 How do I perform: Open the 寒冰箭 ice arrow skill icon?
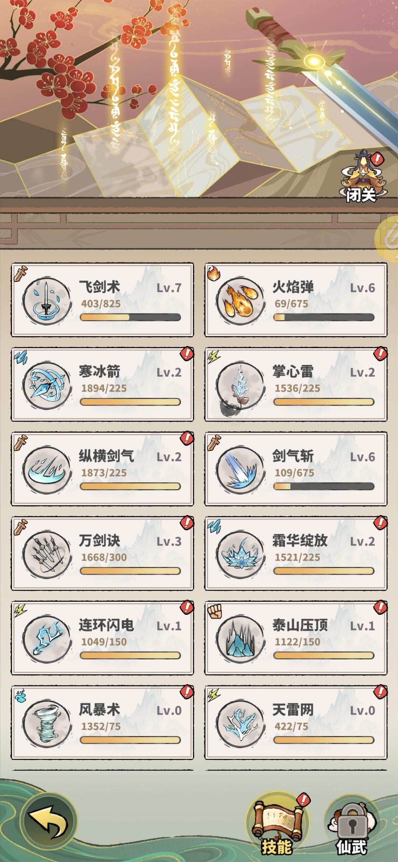click(x=47, y=386)
